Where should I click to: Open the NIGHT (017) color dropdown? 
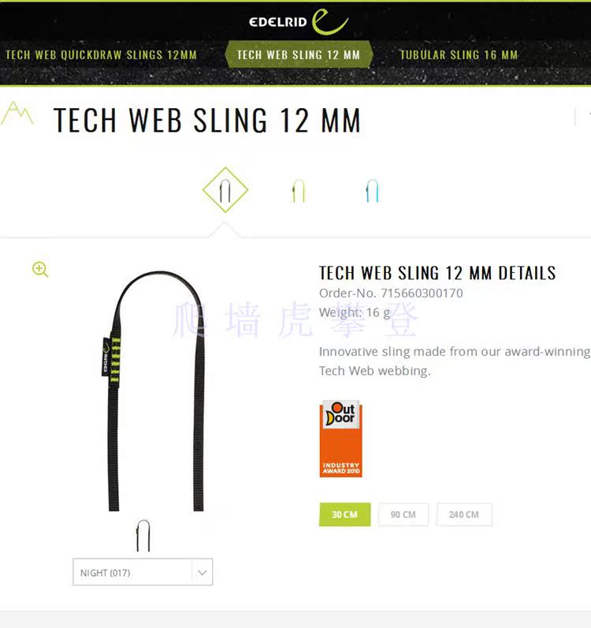143,572
